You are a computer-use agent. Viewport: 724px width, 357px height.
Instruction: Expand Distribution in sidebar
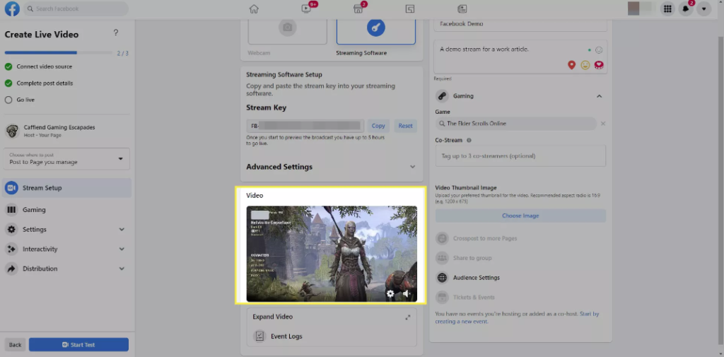tap(66, 269)
